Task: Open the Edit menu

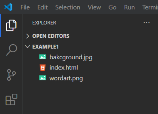Action: tap(43, 7)
